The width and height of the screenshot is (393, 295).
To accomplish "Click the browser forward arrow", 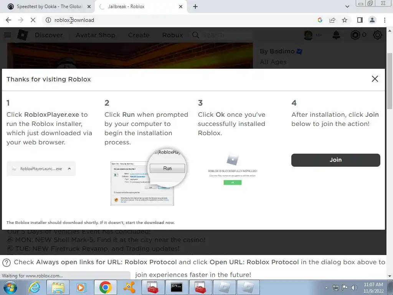I will 21,20.
